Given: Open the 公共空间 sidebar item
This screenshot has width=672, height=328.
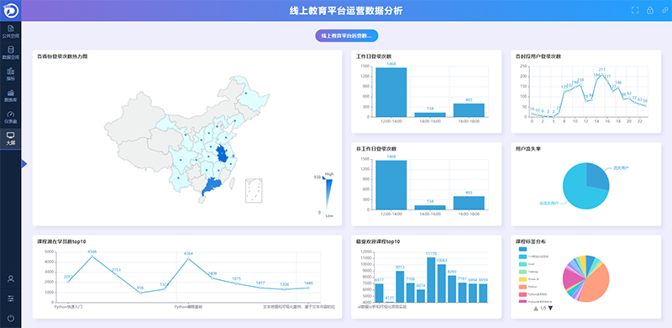Looking at the screenshot, I should 11,32.
